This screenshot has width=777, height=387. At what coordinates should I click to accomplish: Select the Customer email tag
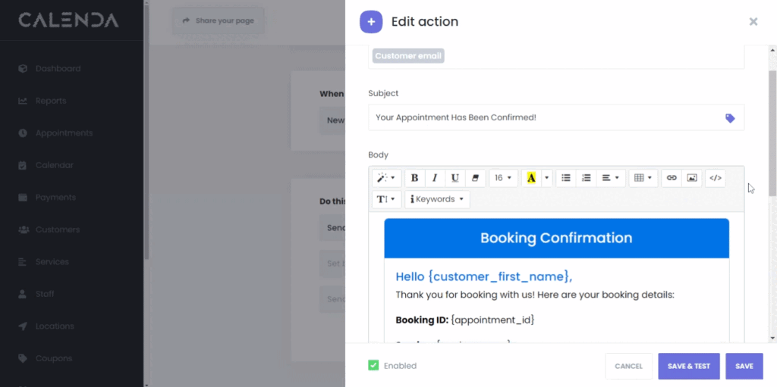408,56
